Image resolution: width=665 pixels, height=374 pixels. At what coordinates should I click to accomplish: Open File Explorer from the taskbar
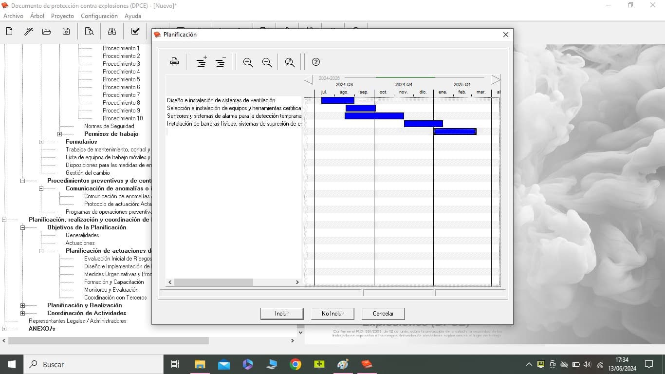pos(200,364)
